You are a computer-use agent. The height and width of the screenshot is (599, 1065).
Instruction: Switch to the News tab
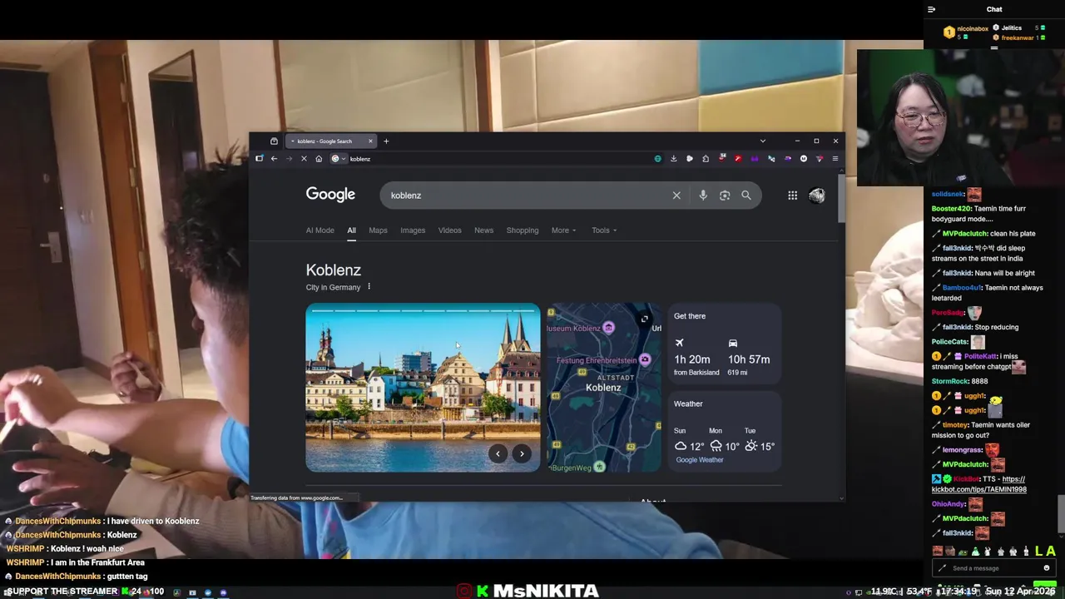483,230
